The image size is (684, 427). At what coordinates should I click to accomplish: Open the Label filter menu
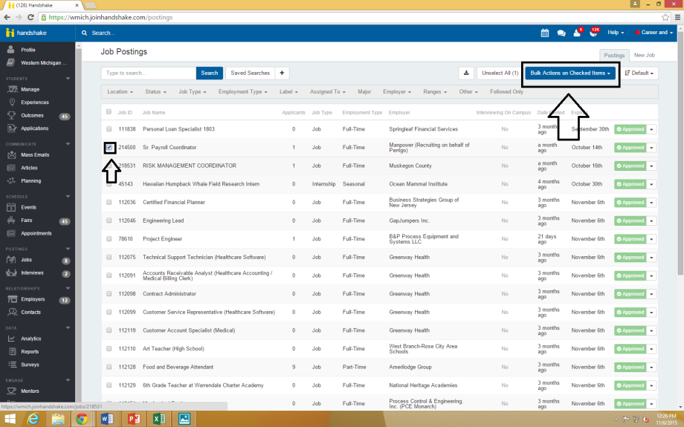coord(288,92)
